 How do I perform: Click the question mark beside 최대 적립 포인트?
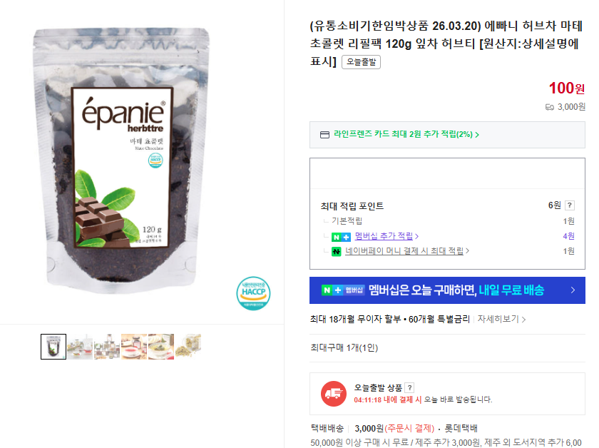(570, 205)
